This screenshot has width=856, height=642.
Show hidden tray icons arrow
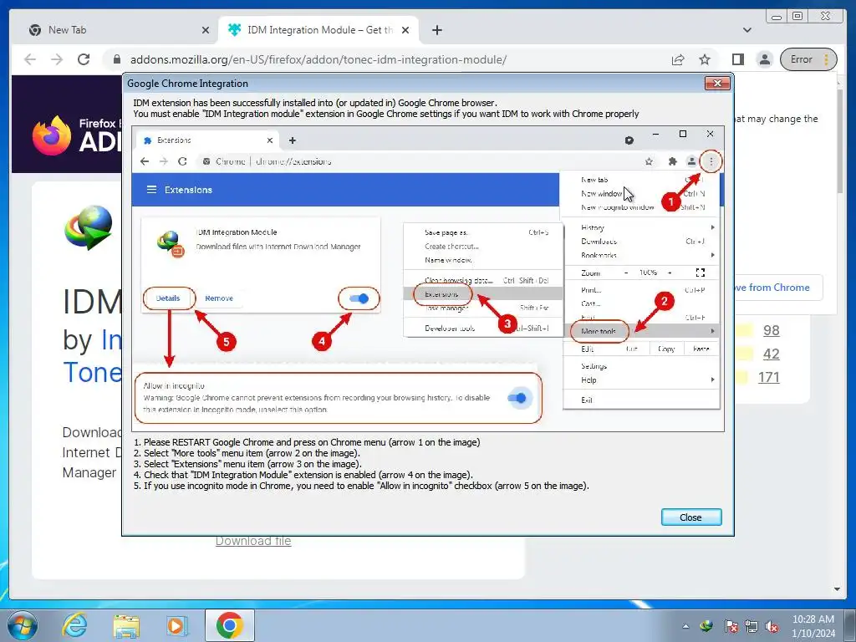685,627
